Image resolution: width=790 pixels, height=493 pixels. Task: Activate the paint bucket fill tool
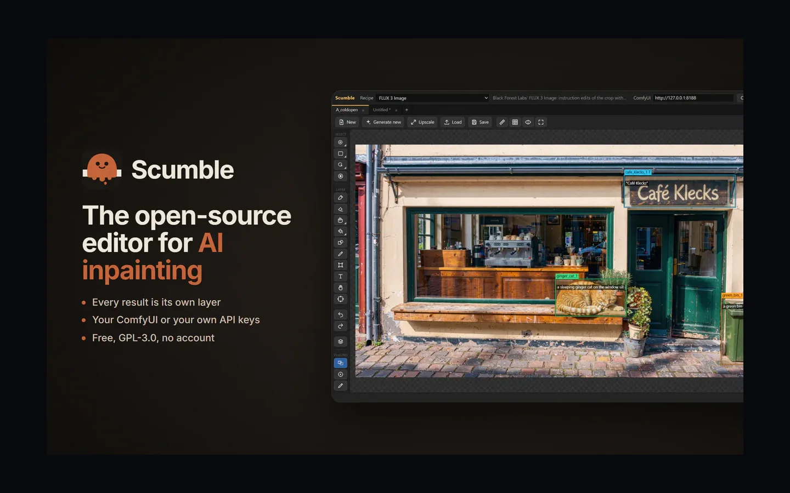point(341,231)
